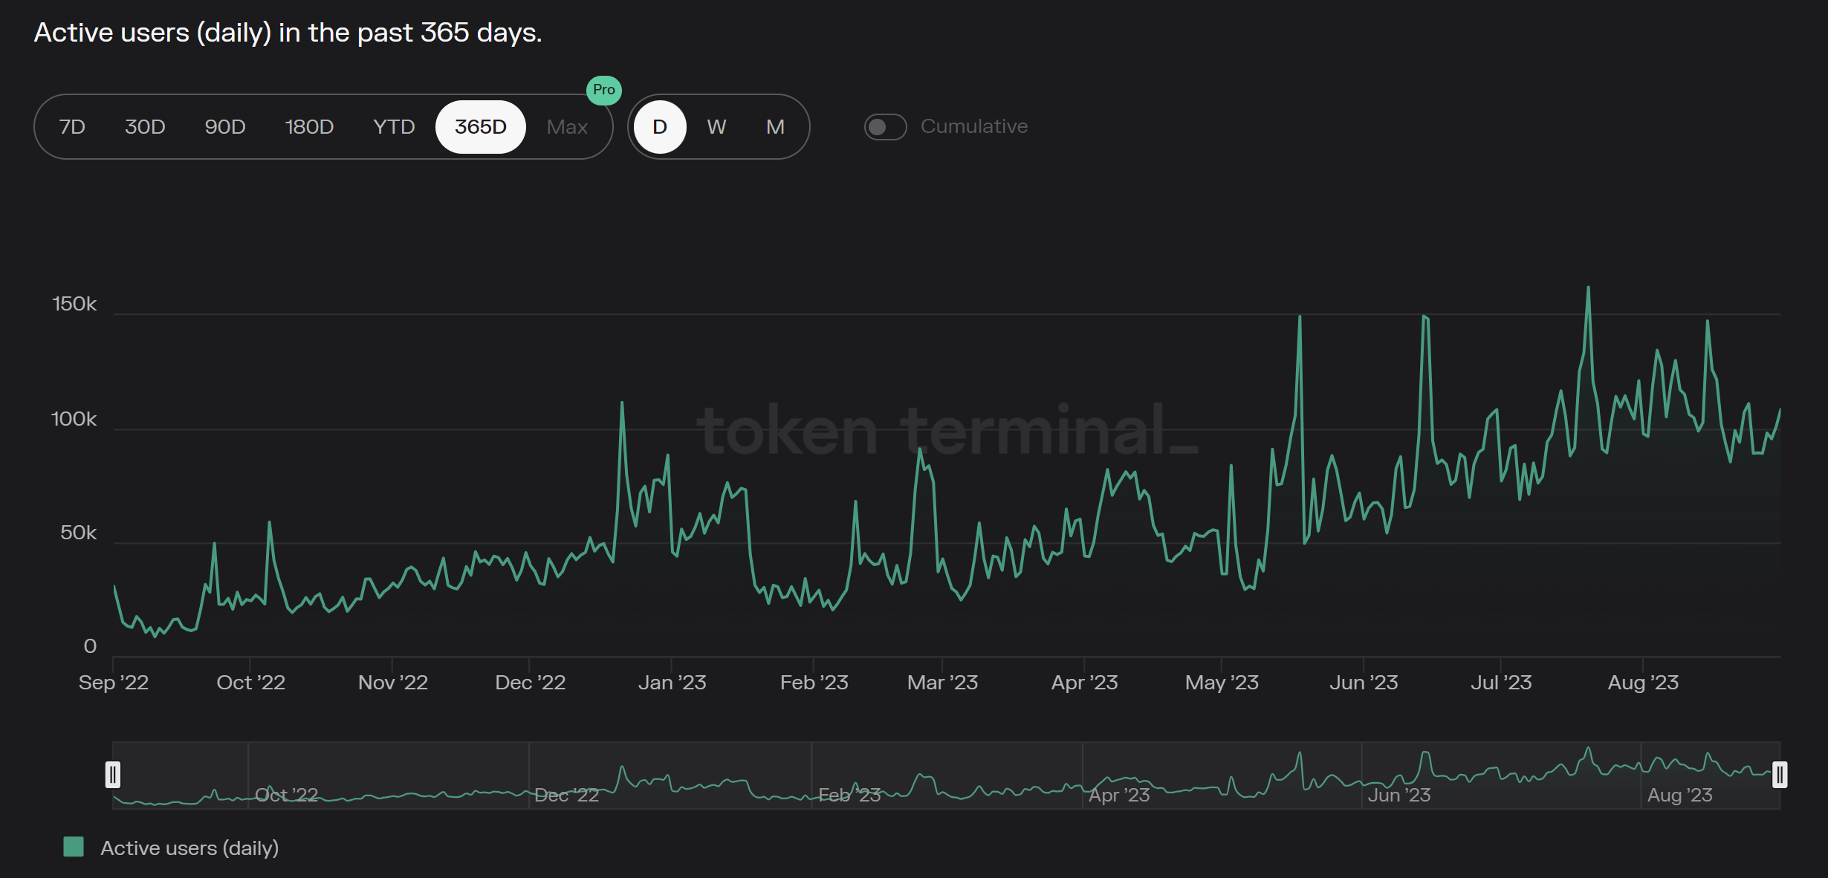Click the highest peak in late July
The width and height of the screenshot is (1828, 878).
1588,288
